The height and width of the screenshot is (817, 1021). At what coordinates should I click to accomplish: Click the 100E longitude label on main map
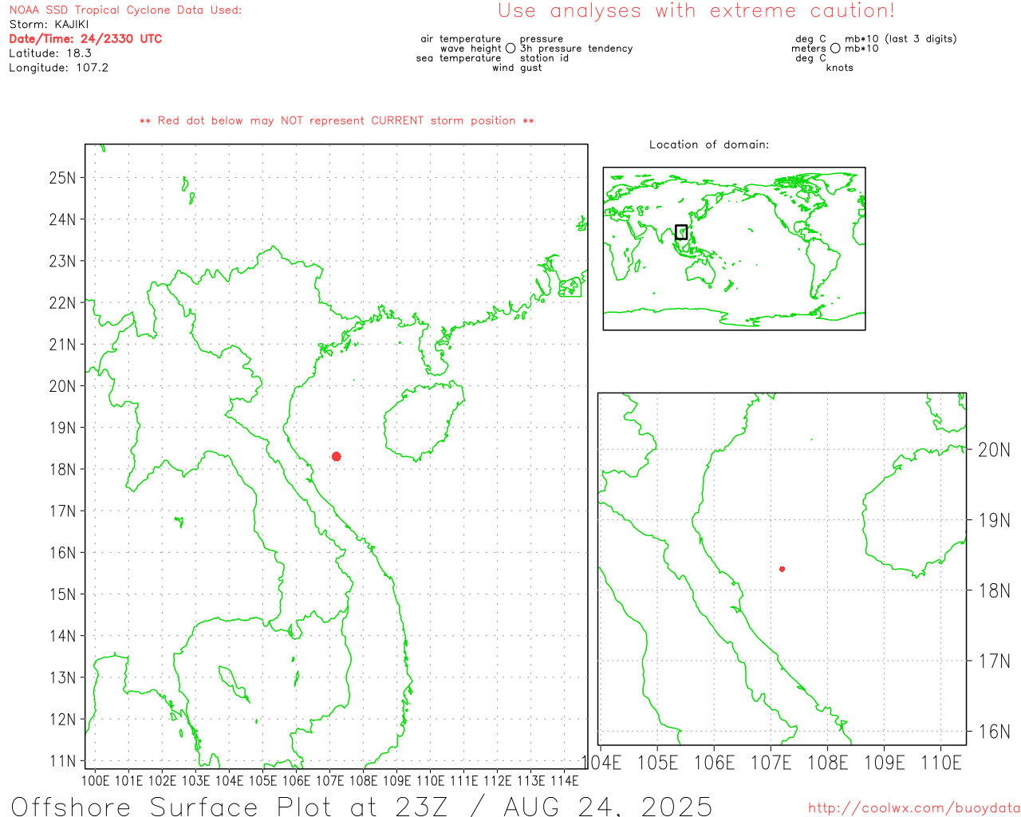[95, 780]
